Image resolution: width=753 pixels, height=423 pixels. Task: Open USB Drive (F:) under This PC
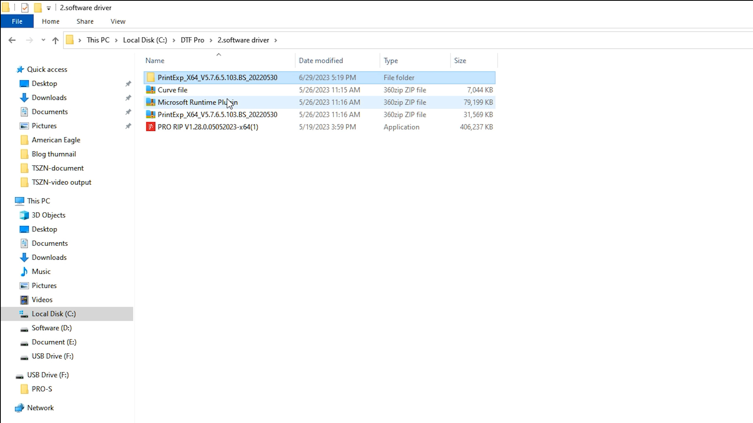click(53, 356)
